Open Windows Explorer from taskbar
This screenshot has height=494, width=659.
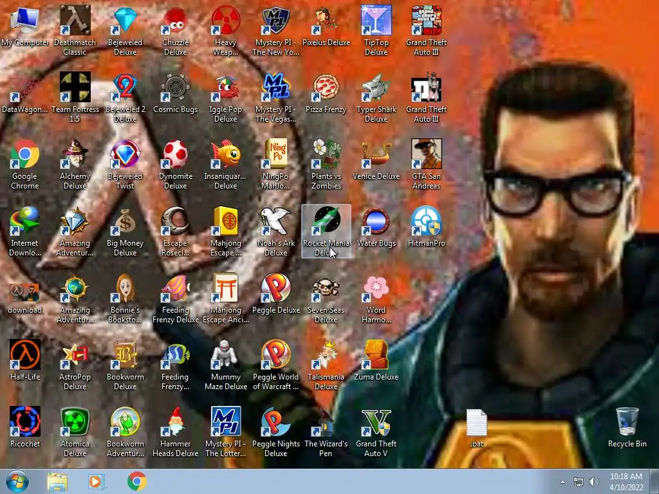tap(57, 482)
